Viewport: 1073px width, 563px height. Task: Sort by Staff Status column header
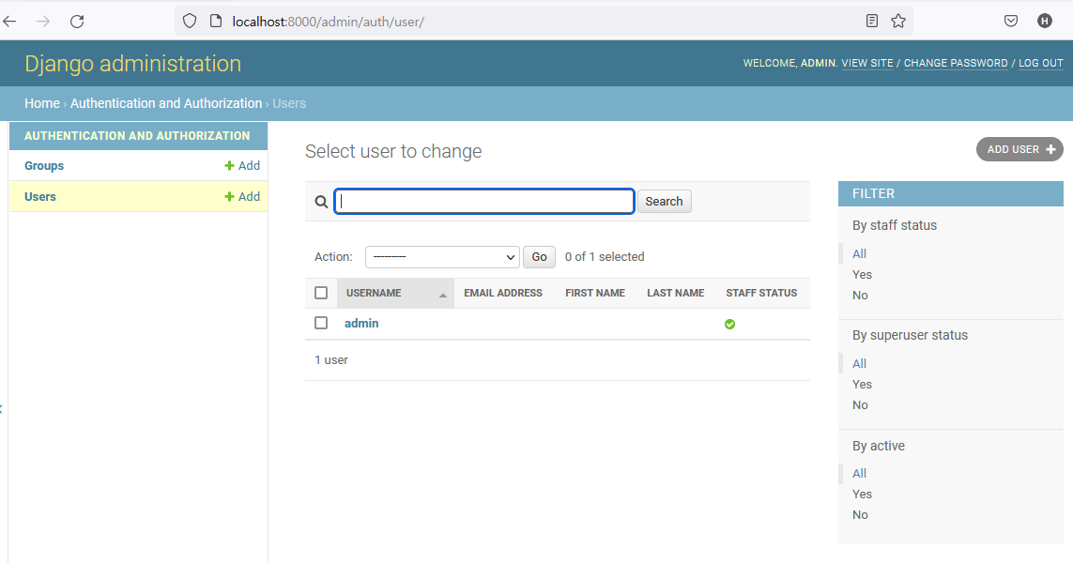[x=761, y=293]
